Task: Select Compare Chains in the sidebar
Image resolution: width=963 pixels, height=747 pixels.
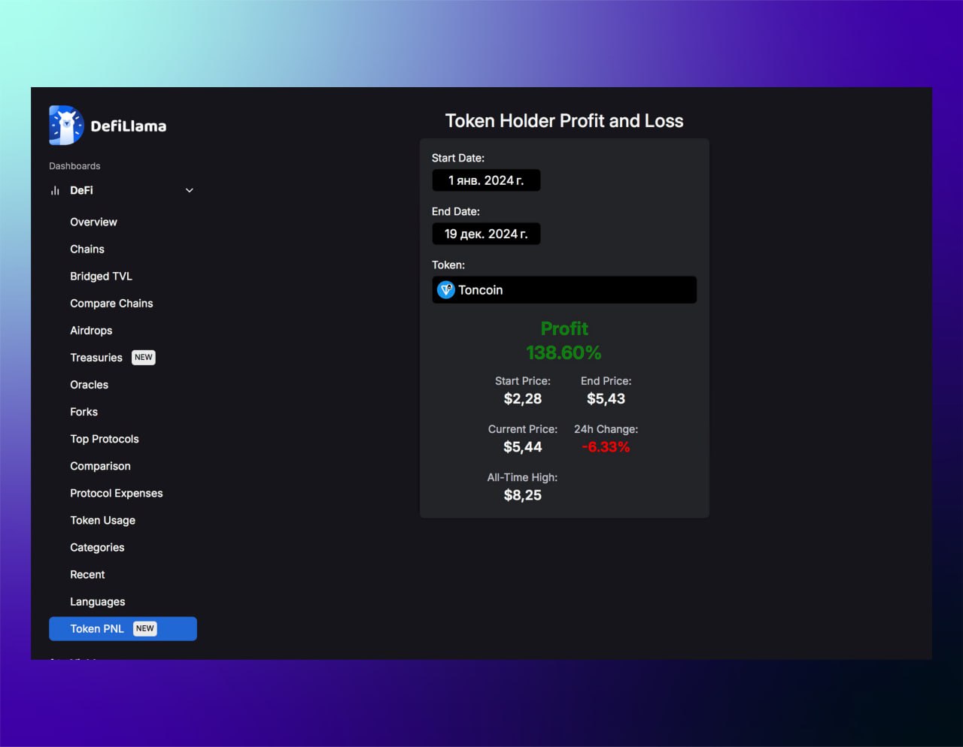Action: pyautogui.click(x=111, y=304)
